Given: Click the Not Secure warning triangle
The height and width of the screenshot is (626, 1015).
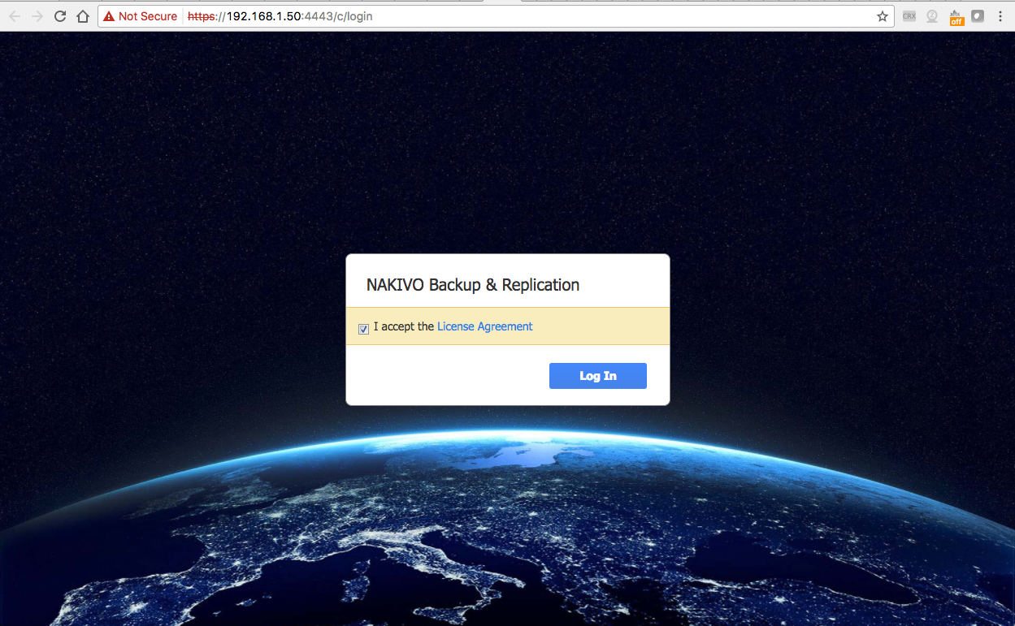Looking at the screenshot, I should [109, 16].
